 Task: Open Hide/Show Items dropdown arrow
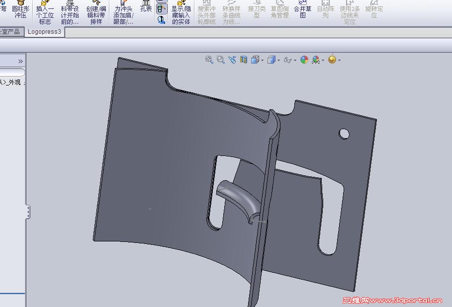click(x=295, y=60)
